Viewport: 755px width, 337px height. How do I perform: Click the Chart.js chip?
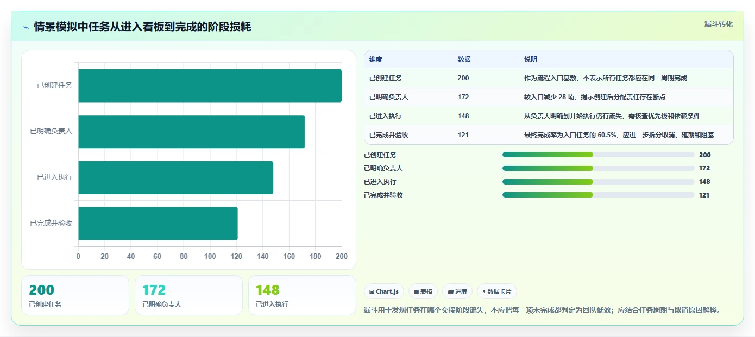[x=384, y=291]
